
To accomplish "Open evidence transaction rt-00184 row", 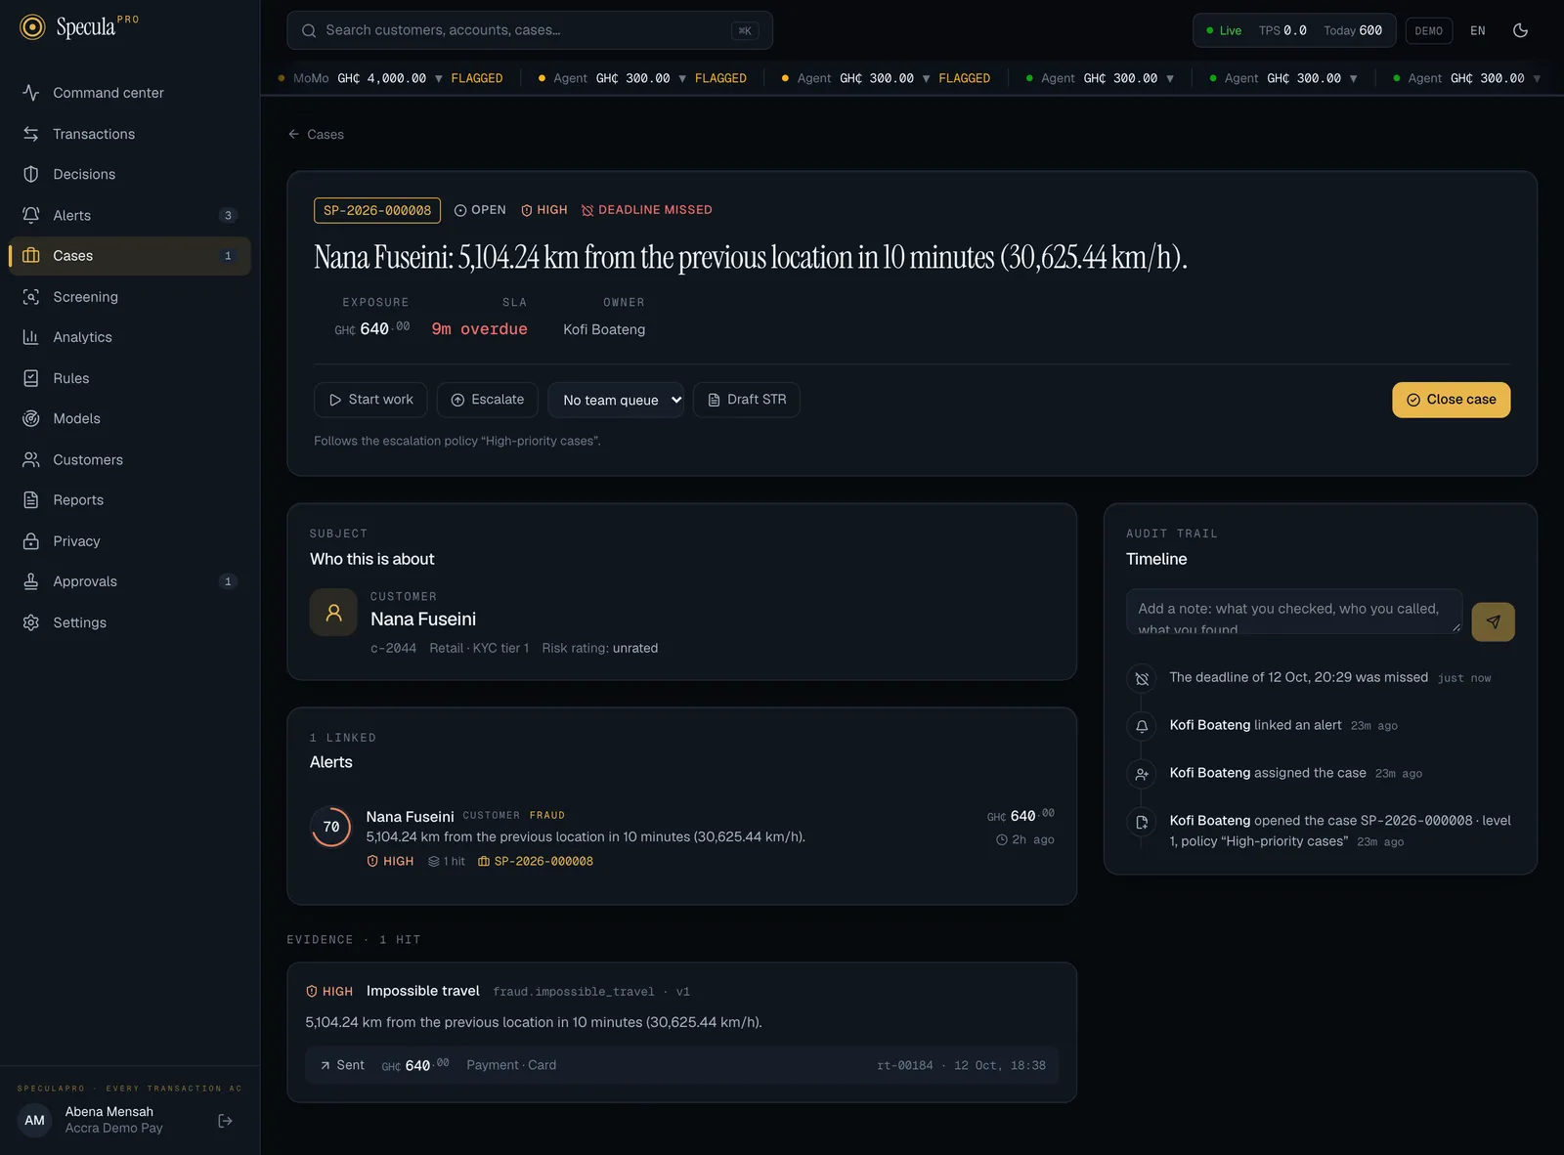I will click(x=681, y=1065).
